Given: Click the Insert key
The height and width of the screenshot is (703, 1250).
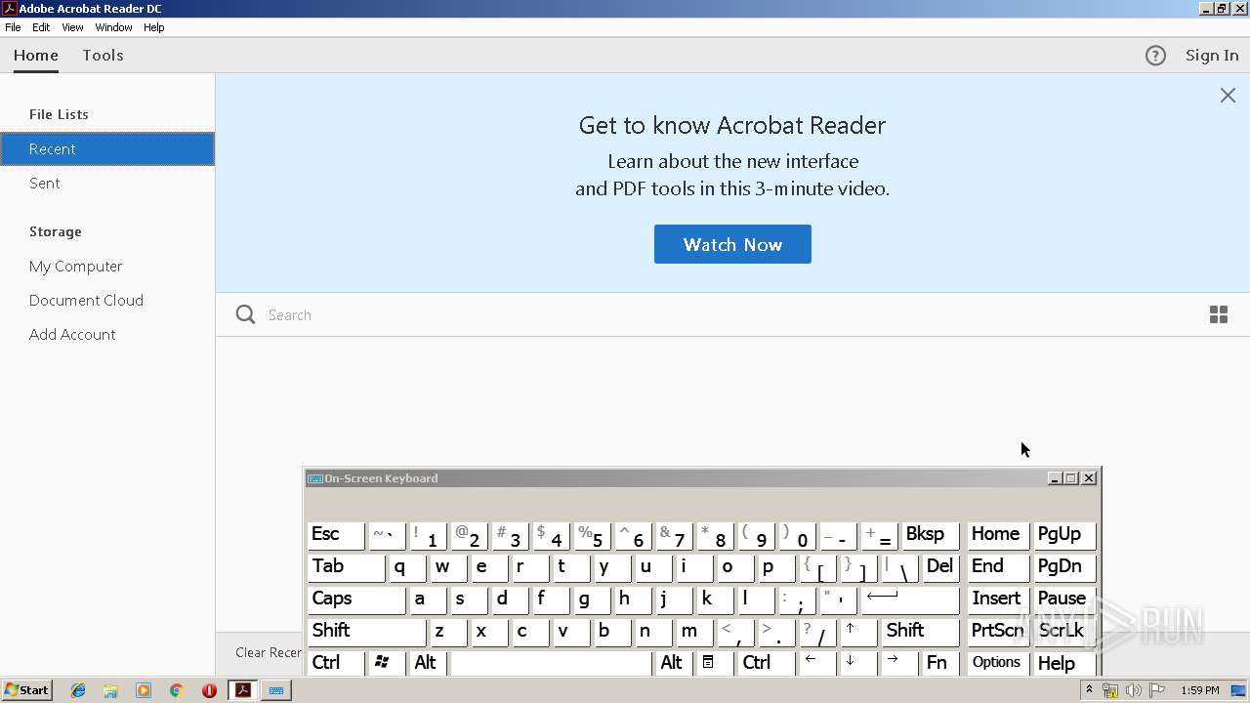Looking at the screenshot, I should (997, 599).
